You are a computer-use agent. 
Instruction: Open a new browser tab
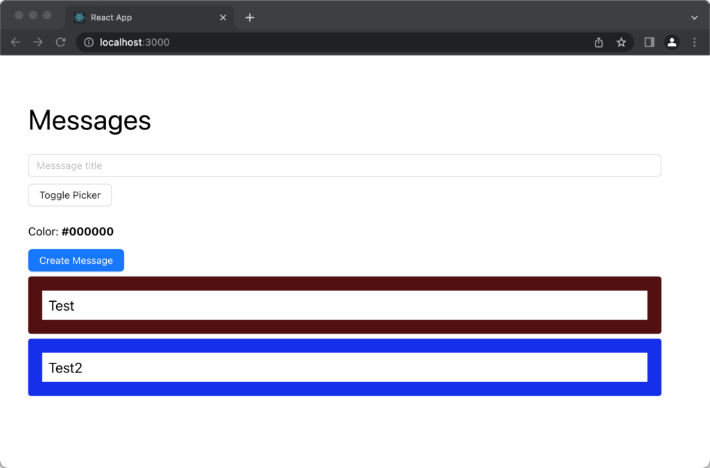(250, 17)
